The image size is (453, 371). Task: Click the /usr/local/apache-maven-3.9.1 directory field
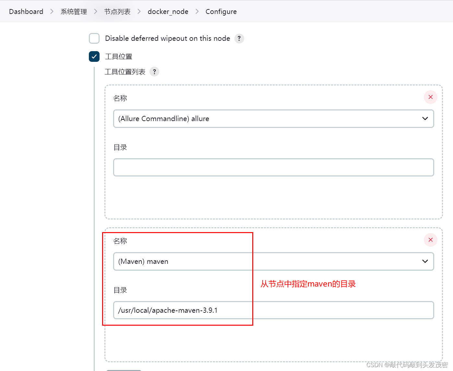tap(274, 310)
